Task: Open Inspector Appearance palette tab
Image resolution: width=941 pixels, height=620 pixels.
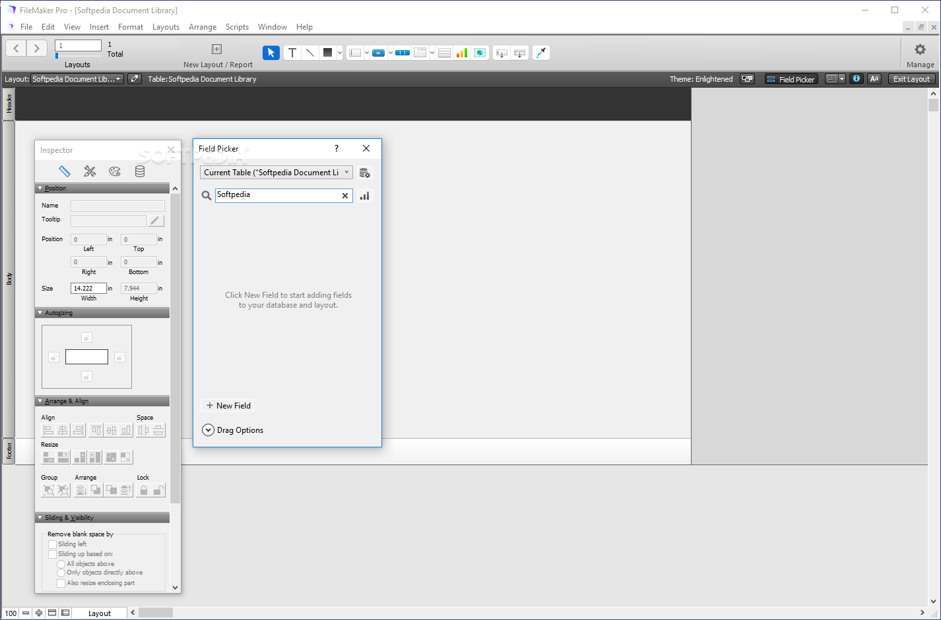Action: 115,171
